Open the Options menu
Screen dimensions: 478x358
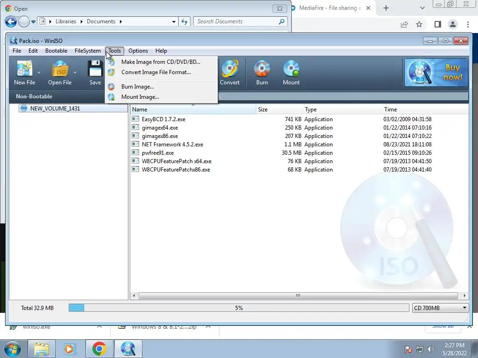[x=138, y=51]
